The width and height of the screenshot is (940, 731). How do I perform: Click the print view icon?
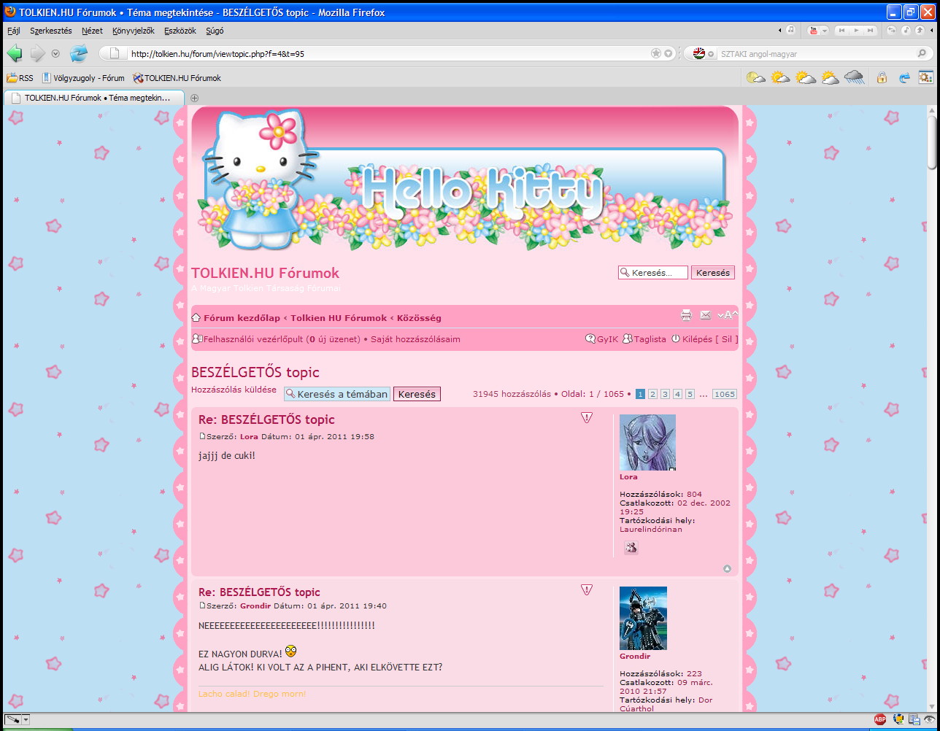[x=686, y=315]
